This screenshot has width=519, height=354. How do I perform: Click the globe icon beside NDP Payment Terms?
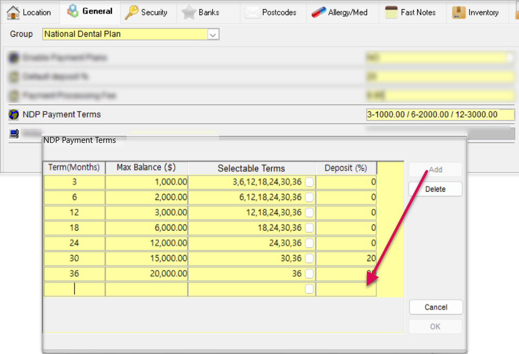click(14, 115)
